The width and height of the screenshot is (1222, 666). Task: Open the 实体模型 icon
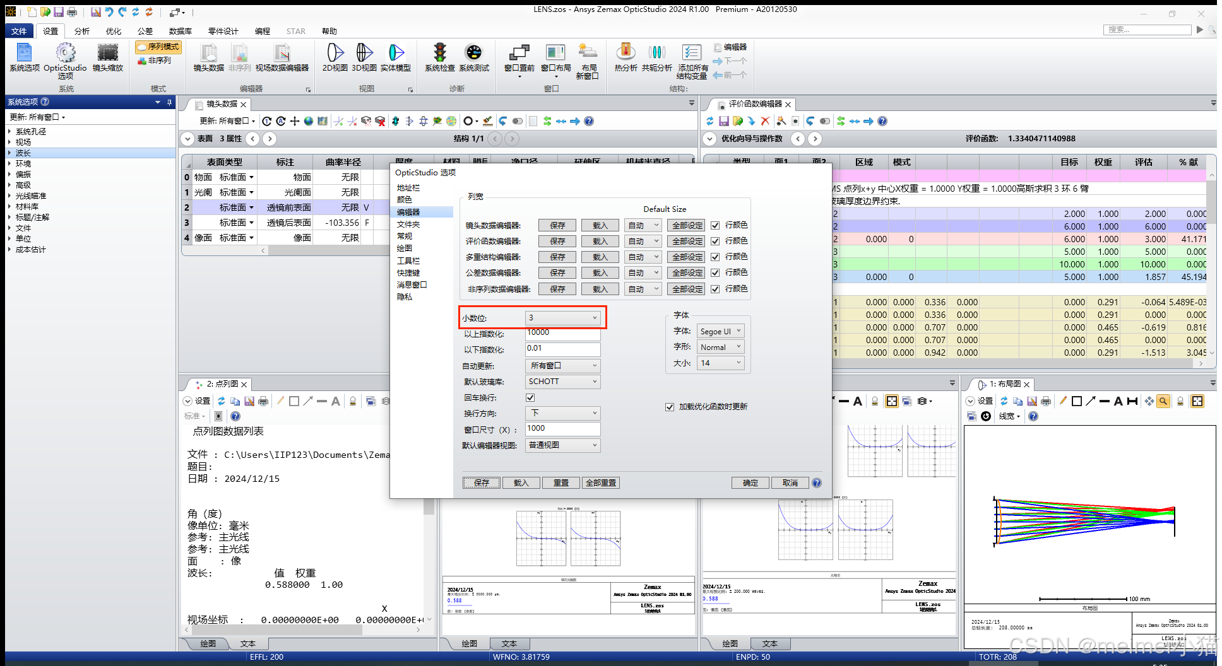(396, 57)
